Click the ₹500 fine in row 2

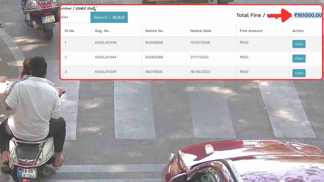(244, 57)
